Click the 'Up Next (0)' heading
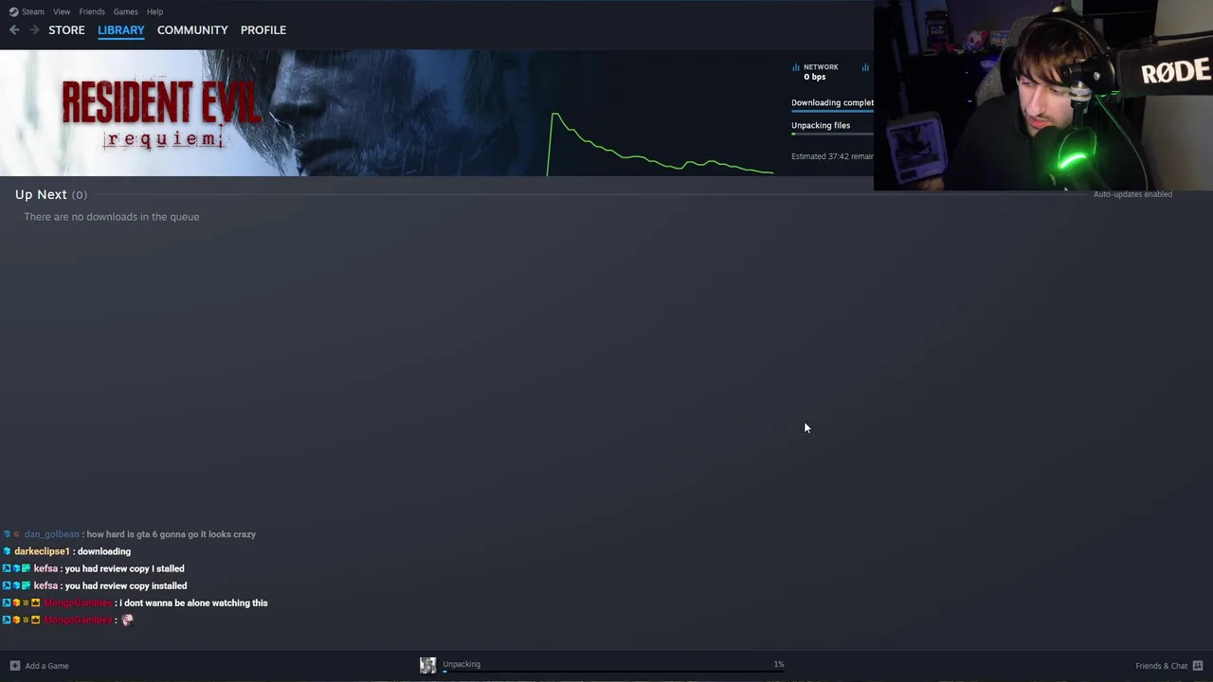Viewport: 1213px width, 682px height. point(51,194)
